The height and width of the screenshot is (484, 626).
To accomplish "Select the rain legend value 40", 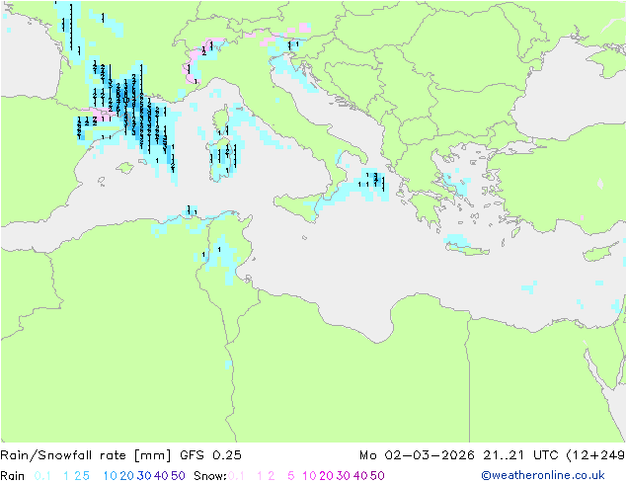I will click(x=161, y=476).
